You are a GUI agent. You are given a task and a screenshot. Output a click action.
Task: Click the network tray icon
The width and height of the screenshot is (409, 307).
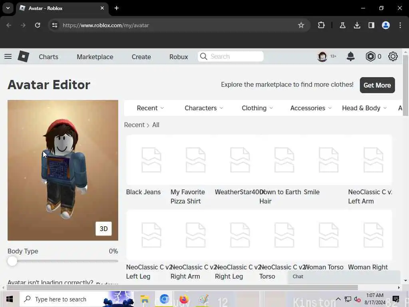(x=348, y=299)
